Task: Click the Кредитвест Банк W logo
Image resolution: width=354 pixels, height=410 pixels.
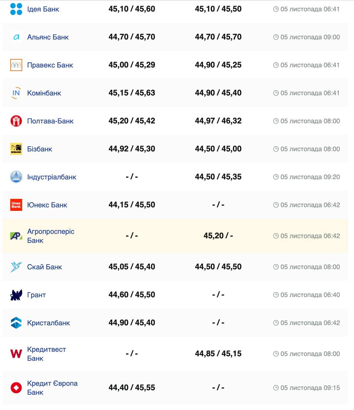Action: pyautogui.click(x=16, y=354)
